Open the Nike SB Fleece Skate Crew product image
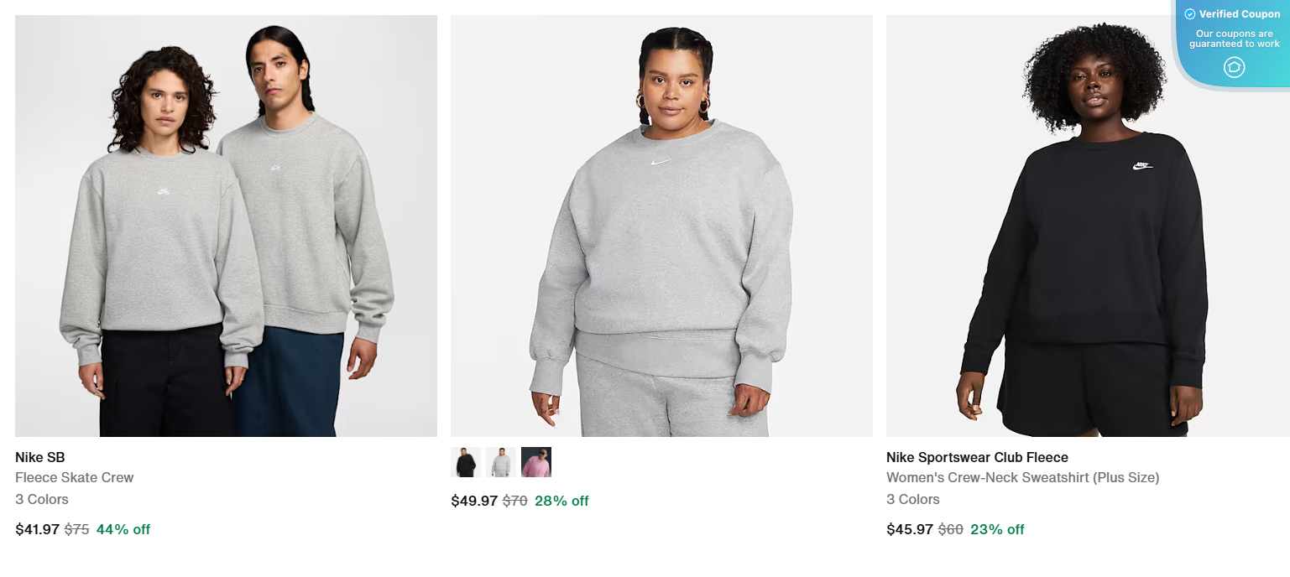The height and width of the screenshot is (577, 1290). (226, 225)
